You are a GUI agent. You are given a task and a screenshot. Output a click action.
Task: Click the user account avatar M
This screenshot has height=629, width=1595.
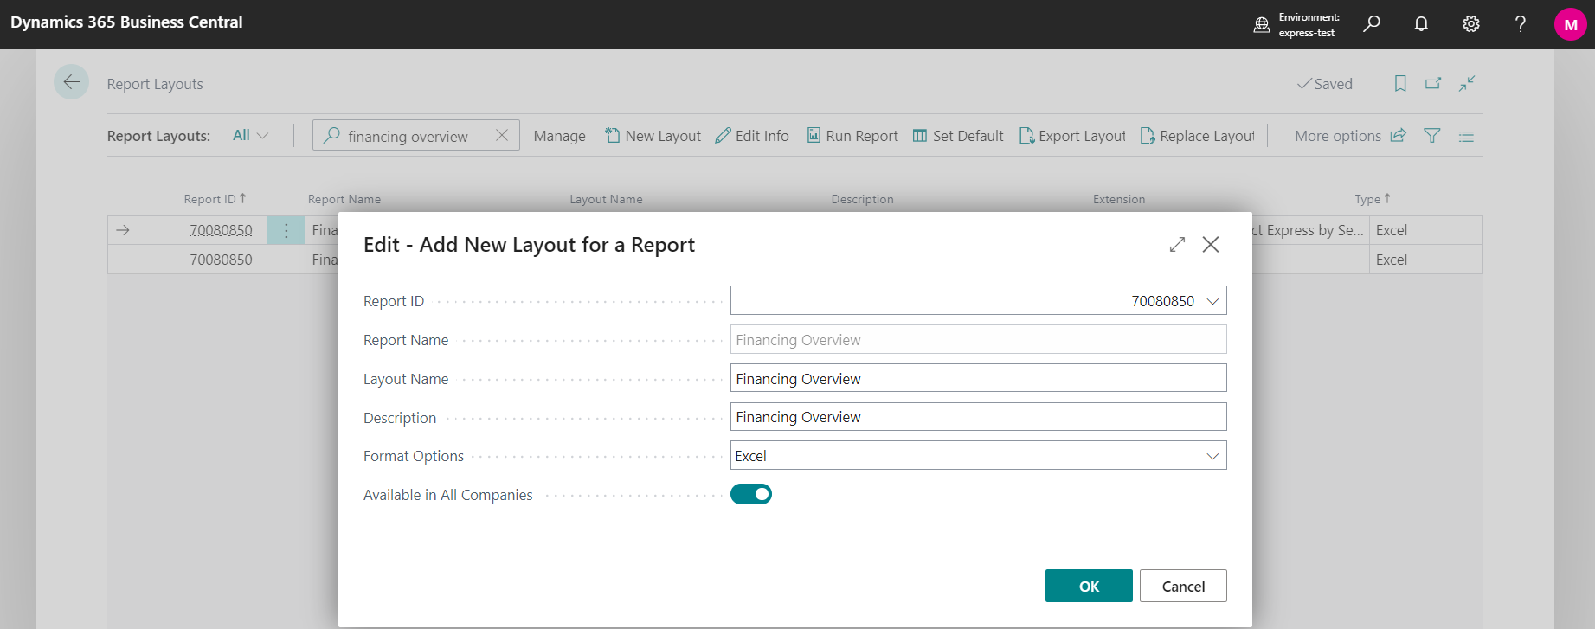pyautogui.click(x=1570, y=24)
